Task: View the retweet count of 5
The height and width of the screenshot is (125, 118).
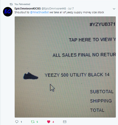Action: pos(37,122)
